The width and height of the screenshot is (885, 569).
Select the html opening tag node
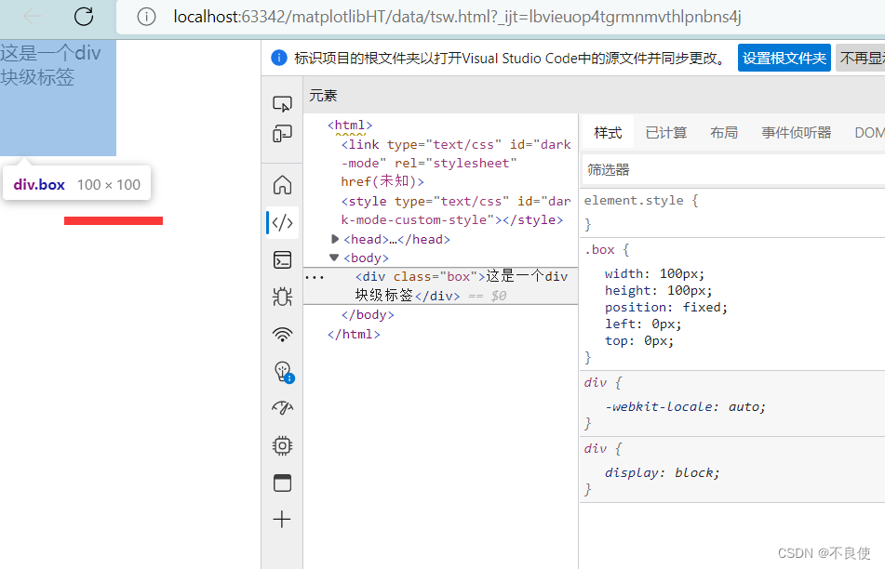click(x=350, y=126)
